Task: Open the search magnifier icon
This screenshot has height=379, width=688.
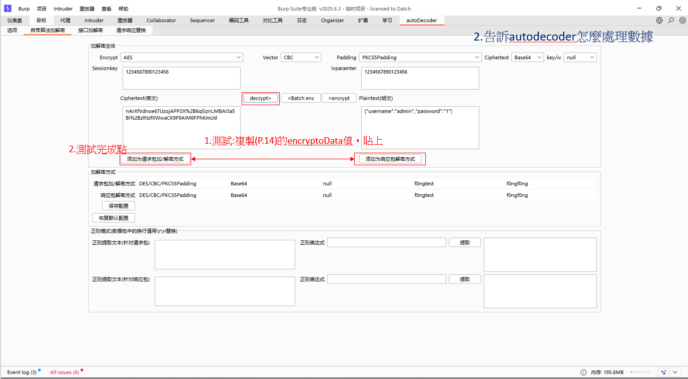Action: (671, 21)
